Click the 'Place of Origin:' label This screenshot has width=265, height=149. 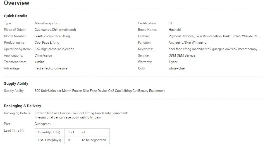point(15,30)
